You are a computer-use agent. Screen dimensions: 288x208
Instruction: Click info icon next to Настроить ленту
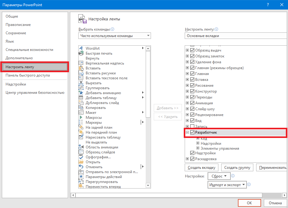coord(216,29)
